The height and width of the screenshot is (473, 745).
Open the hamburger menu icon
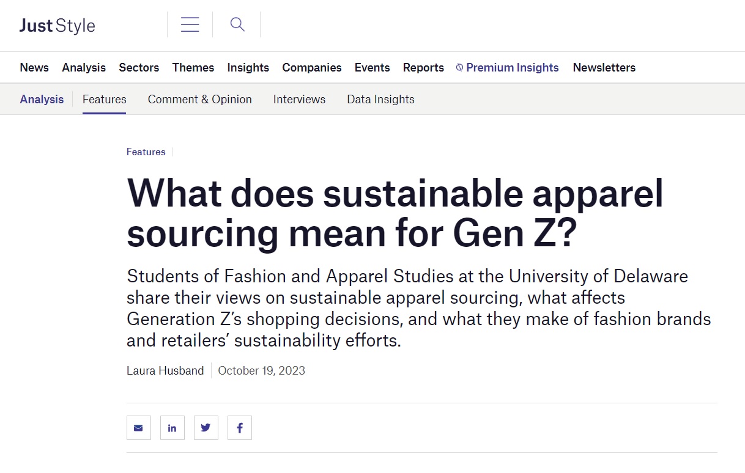190,25
